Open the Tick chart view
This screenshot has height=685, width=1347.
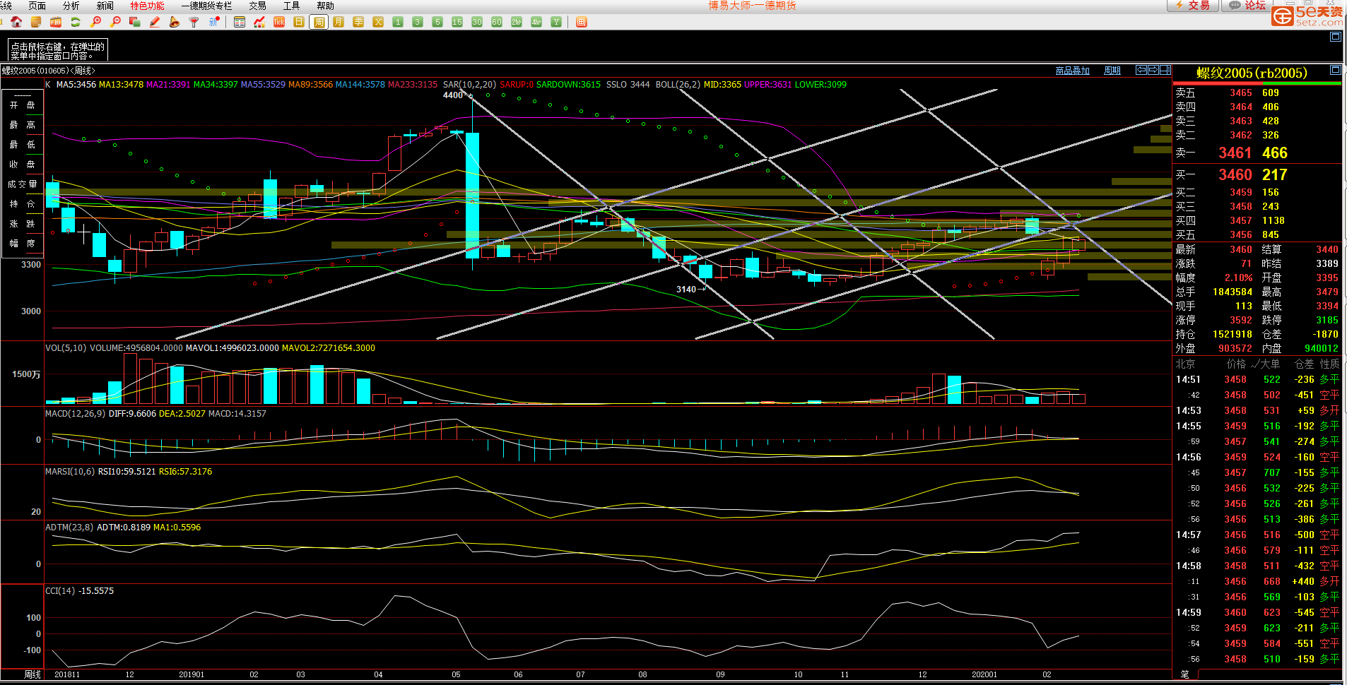pos(279,22)
